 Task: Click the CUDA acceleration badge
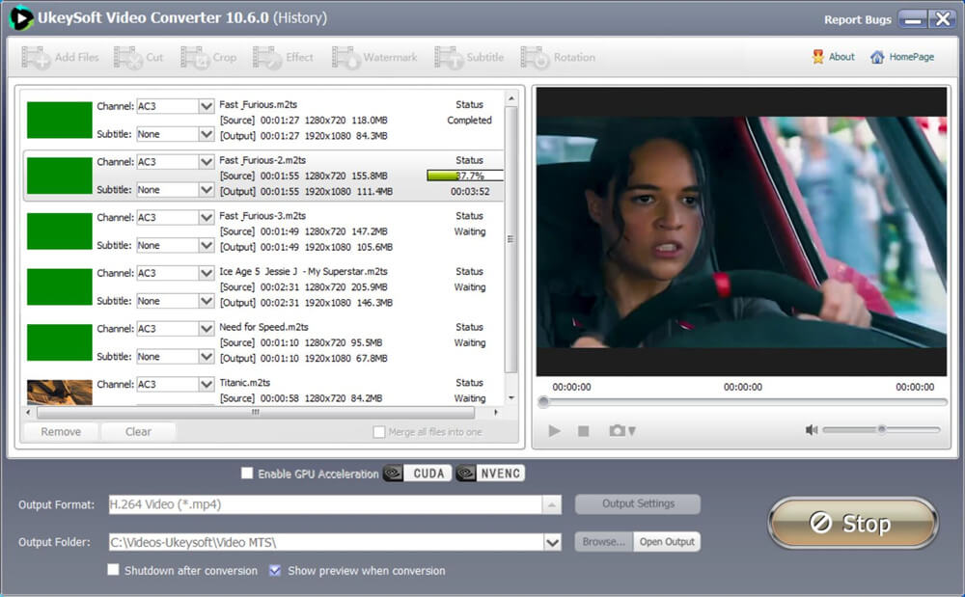coord(417,473)
